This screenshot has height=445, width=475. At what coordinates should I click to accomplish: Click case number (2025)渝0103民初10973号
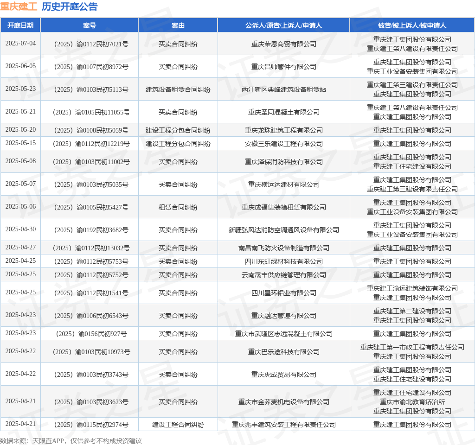tap(91, 352)
